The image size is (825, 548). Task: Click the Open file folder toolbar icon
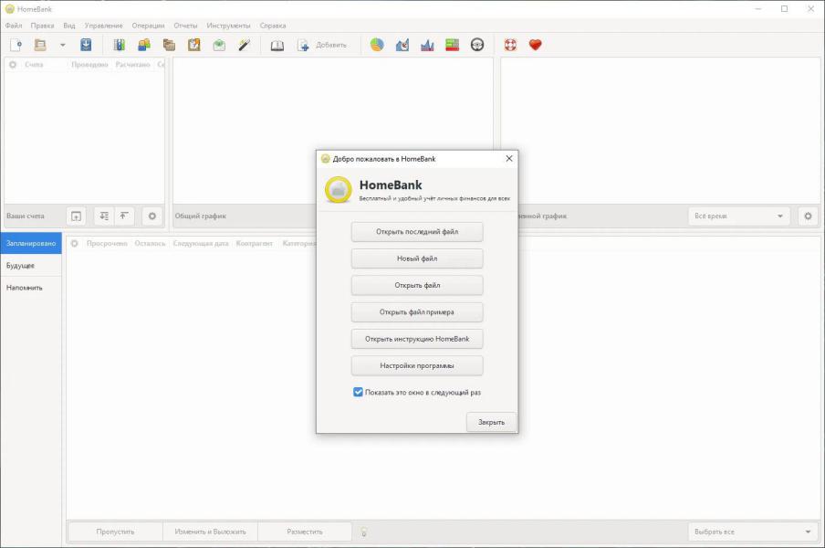(40, 46)
